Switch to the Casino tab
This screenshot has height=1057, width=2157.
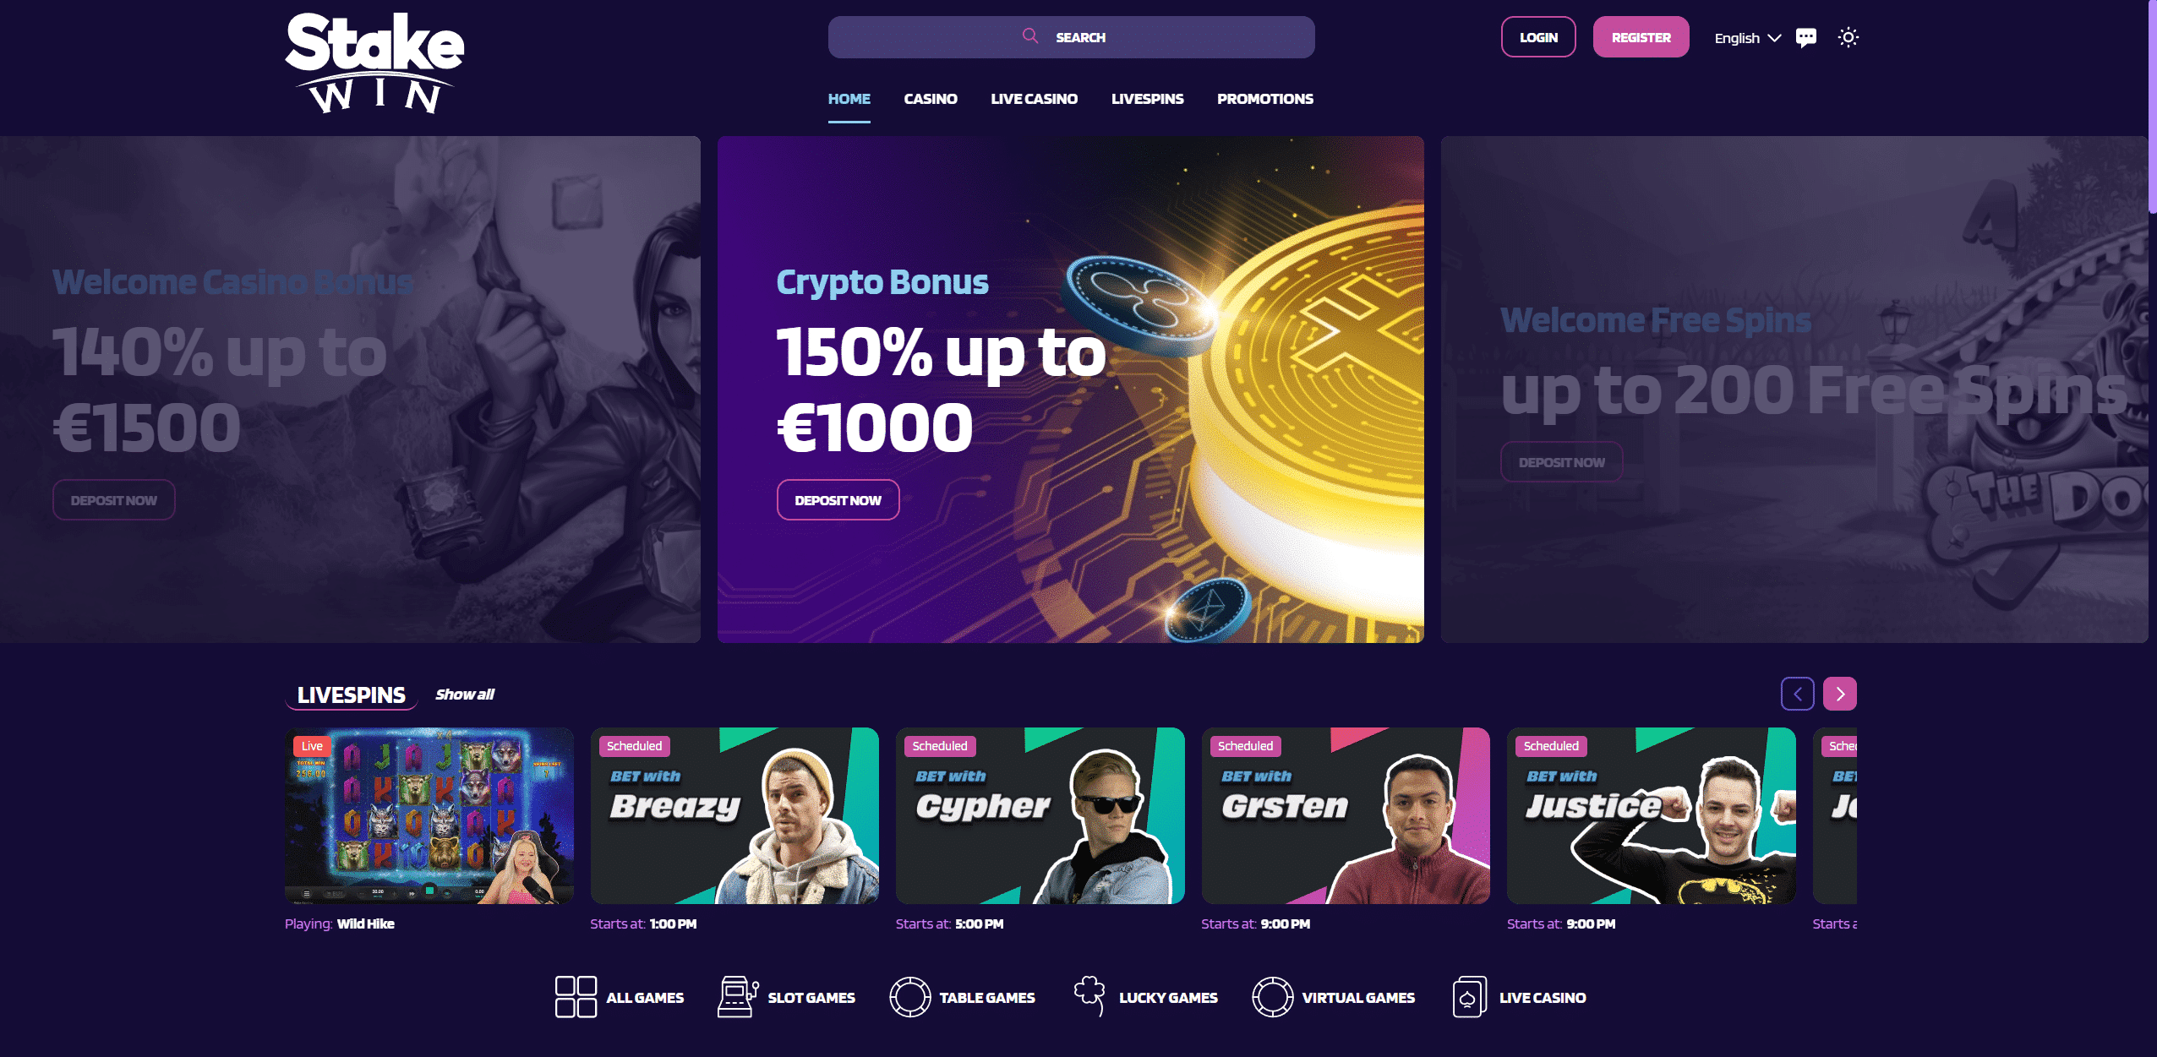[931, 99]
